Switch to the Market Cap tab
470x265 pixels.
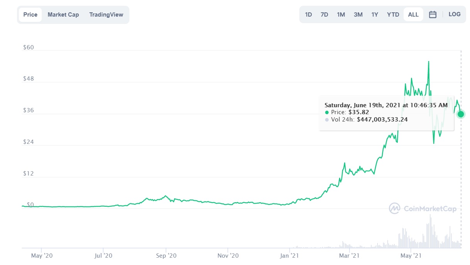coord(63,15)
